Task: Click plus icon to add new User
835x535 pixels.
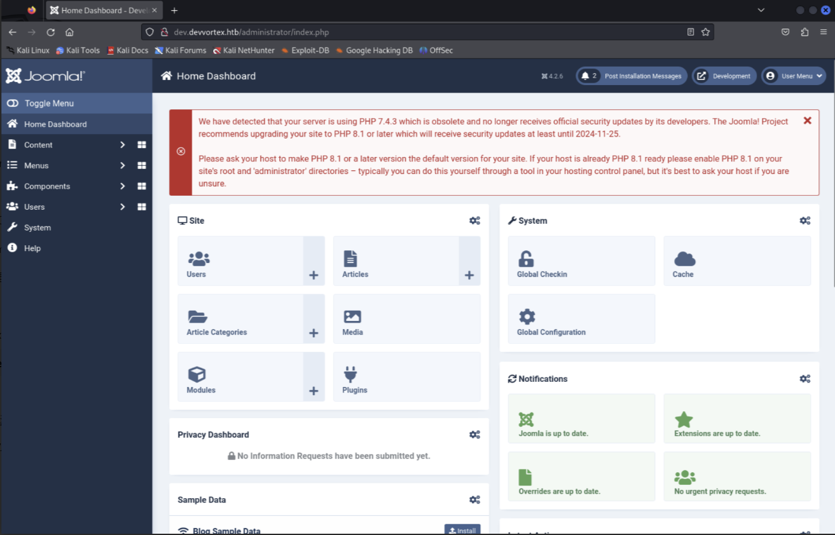Action: tap(314, 275)
